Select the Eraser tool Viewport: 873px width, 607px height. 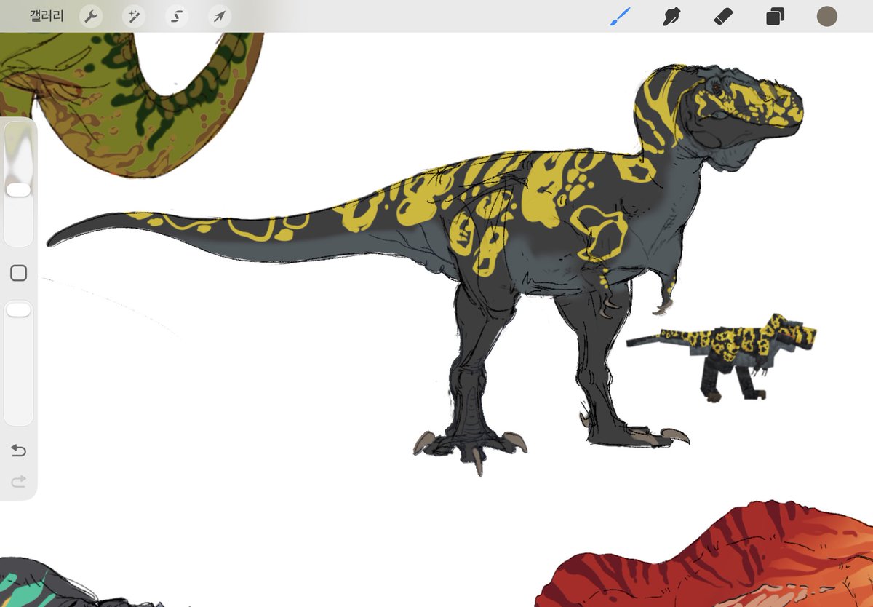point(723,16)
